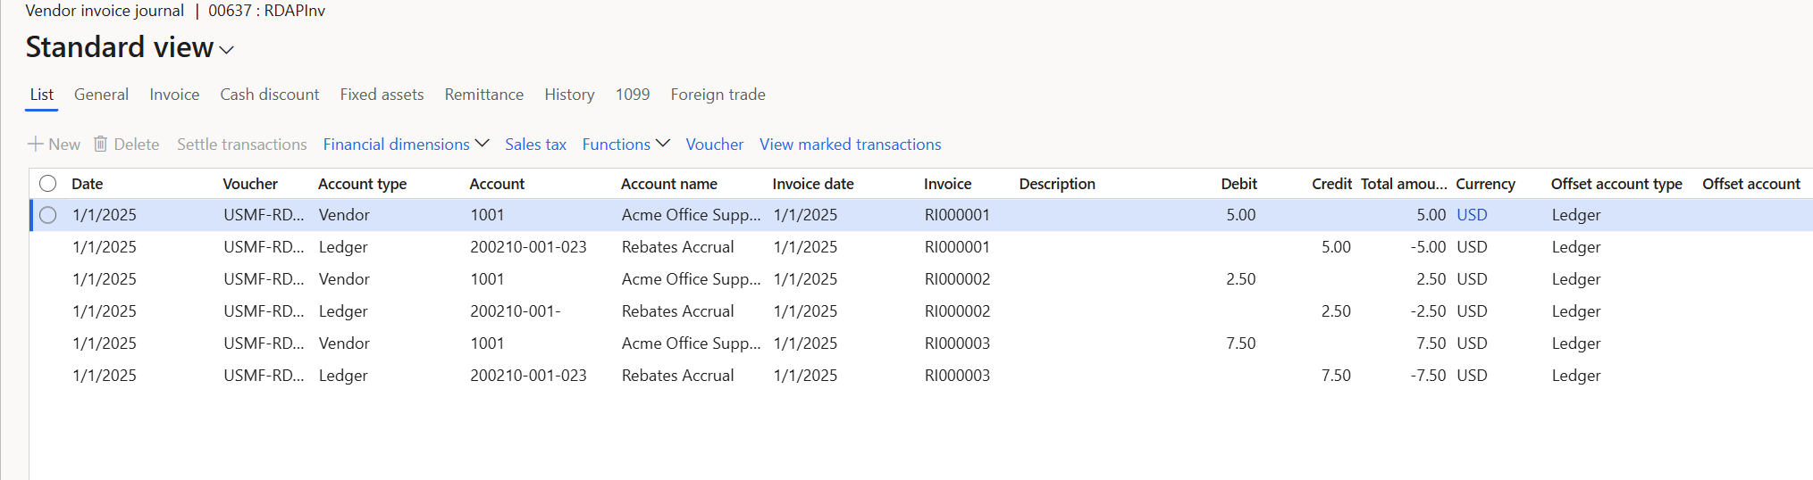Viewport: 1813px width, 480px height.
Task: Go to the Fixed assets tab
Action: pyautogui.click(x=382, y=95)
